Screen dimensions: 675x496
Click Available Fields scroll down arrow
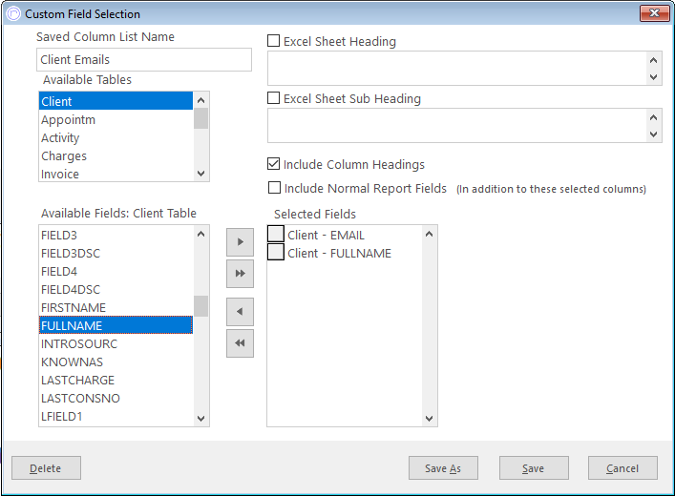coord(200,418)
